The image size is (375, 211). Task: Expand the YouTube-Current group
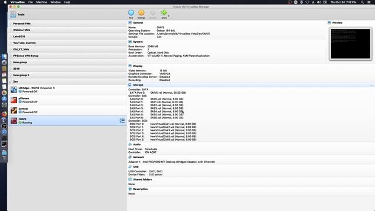tap(11, 43)
